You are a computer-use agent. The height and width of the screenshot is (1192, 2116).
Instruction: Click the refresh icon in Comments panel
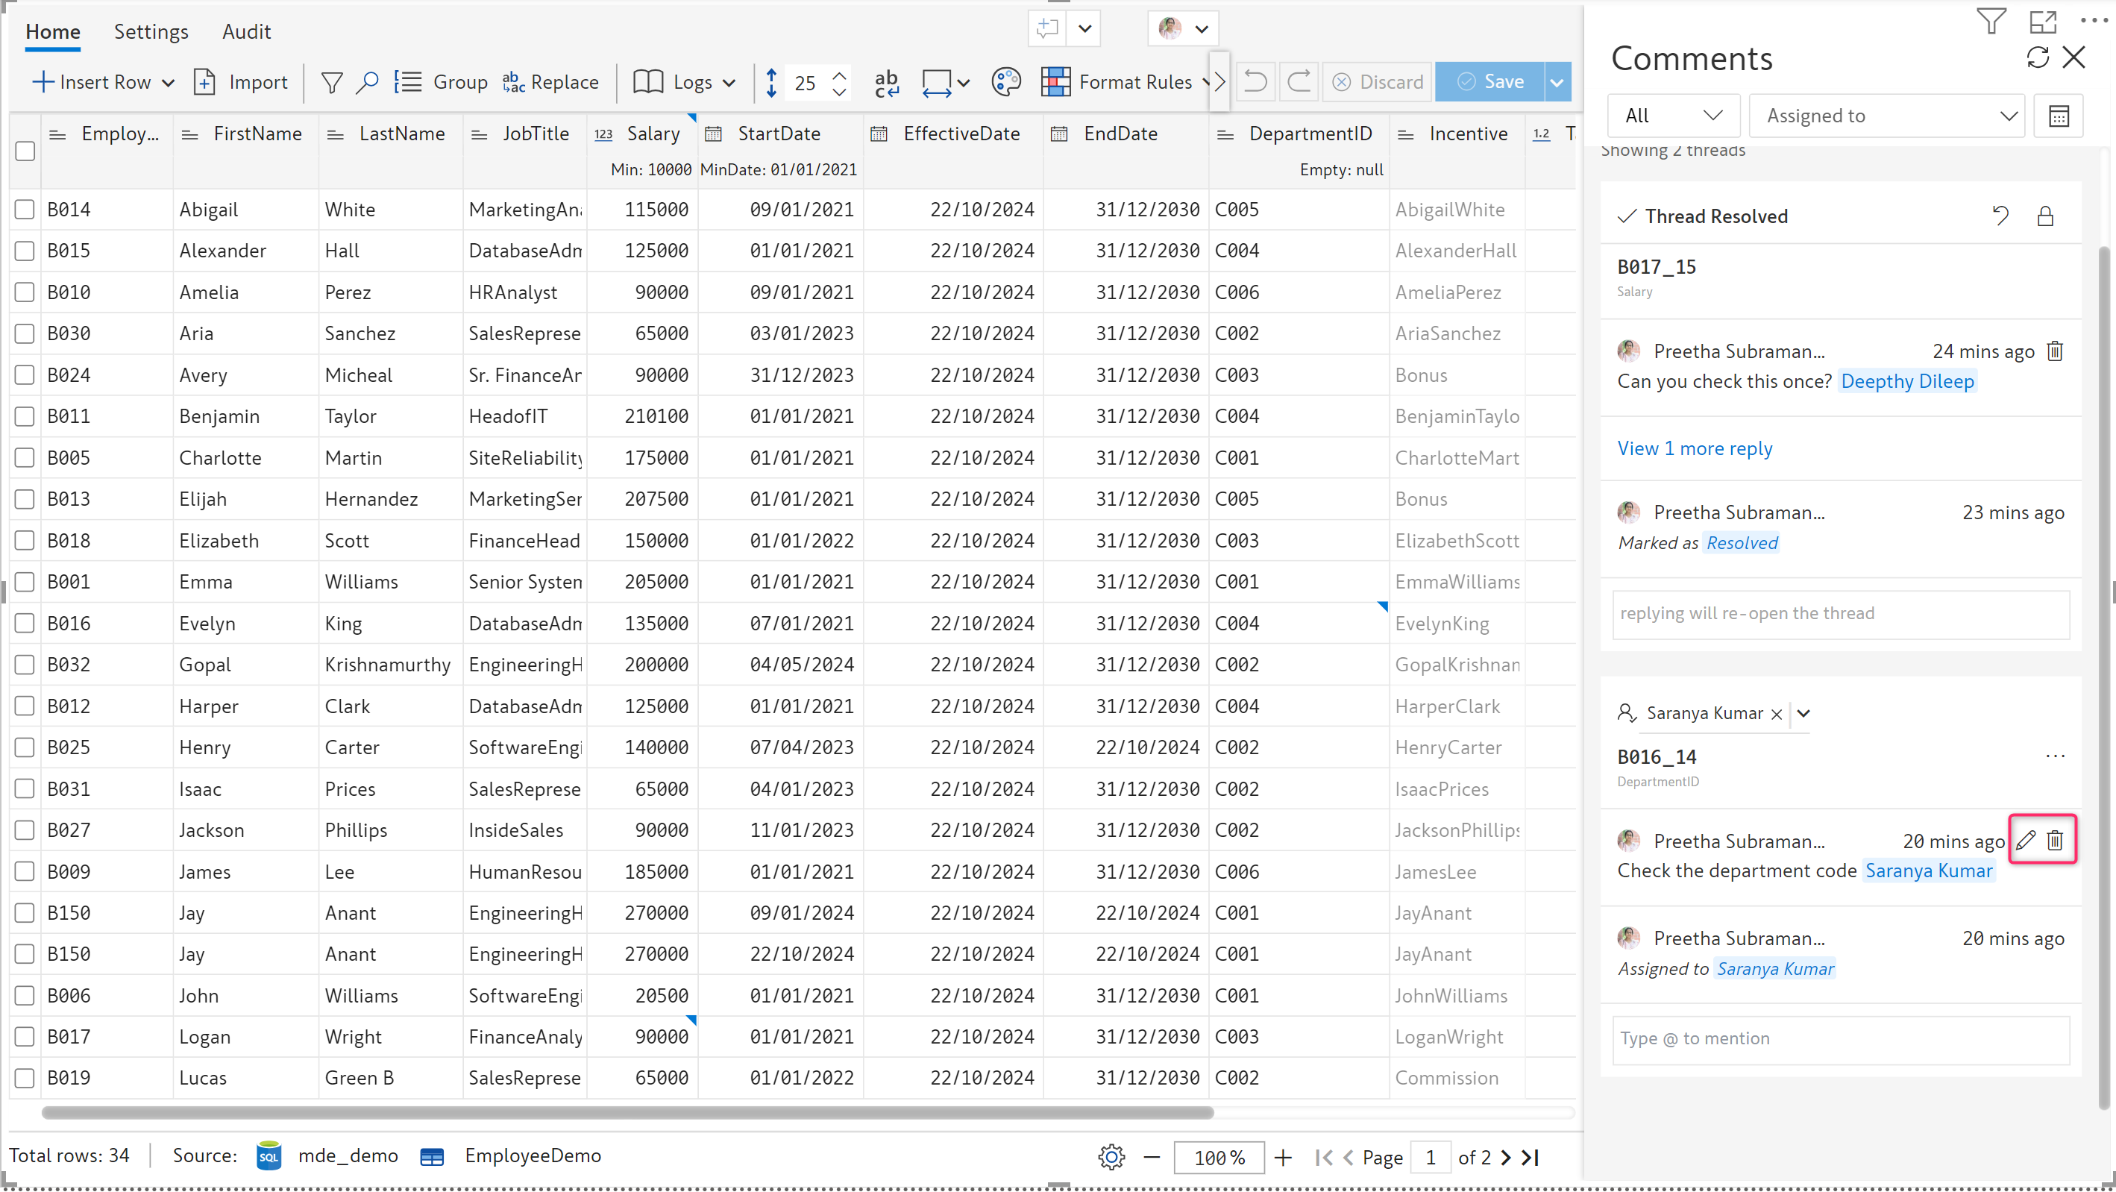[2036, 57]
